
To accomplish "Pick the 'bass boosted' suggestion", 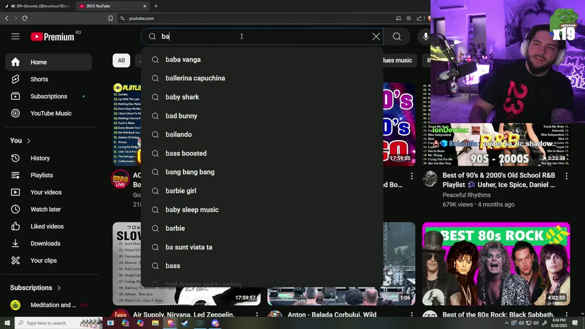I will 262,153.
